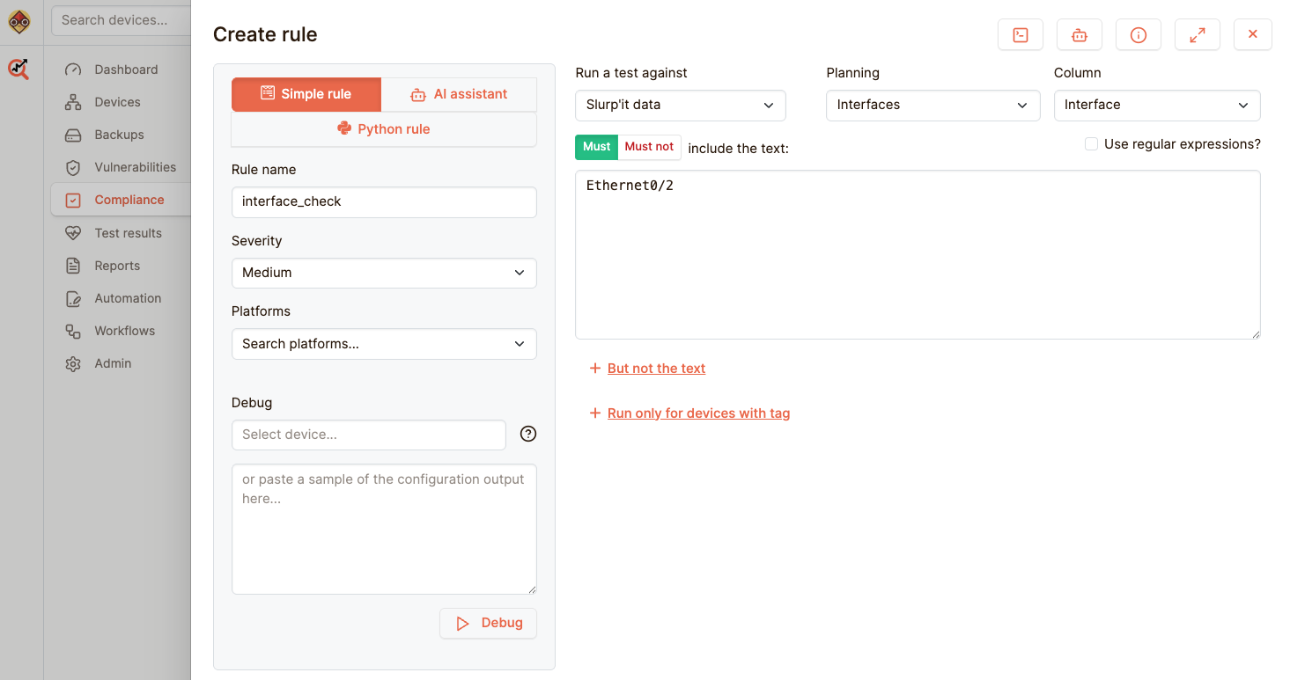1290x680 pixels.
Task: Click the Rule name input field
Action: [x=383, y=201]
